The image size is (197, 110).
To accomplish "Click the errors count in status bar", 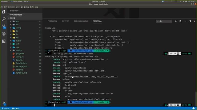I will [14, 108].
